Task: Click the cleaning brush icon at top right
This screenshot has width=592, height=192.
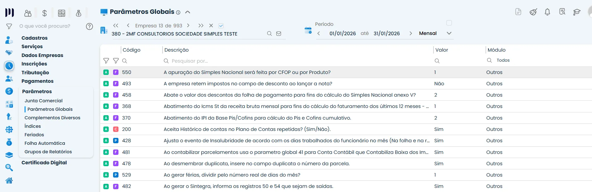Action: click(533, 12)
